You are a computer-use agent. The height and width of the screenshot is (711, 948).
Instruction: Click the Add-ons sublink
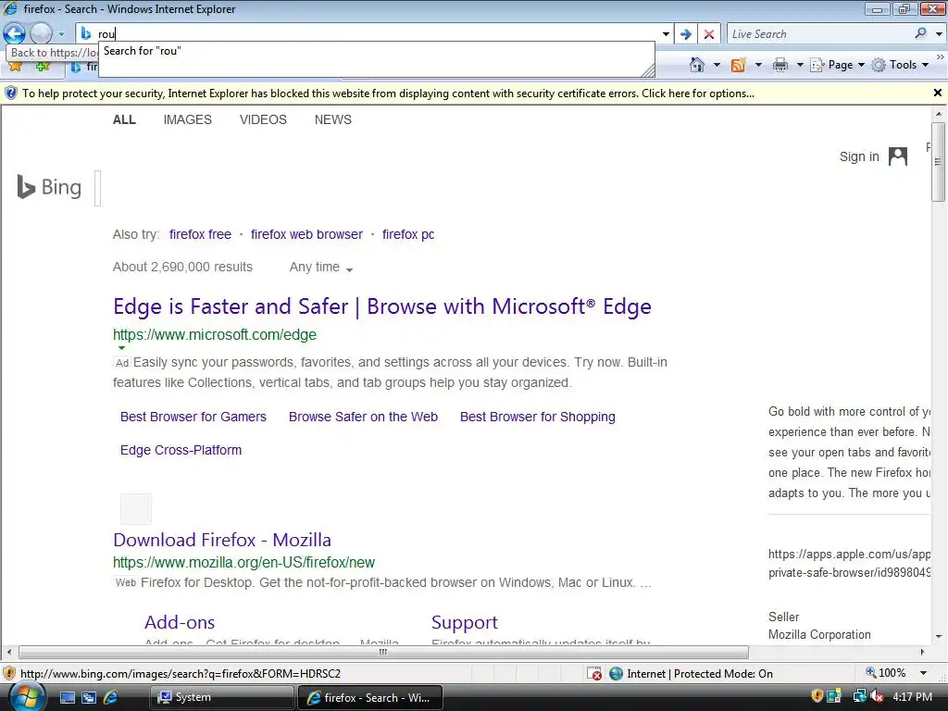pyautogui.click(x=180, y=622)
